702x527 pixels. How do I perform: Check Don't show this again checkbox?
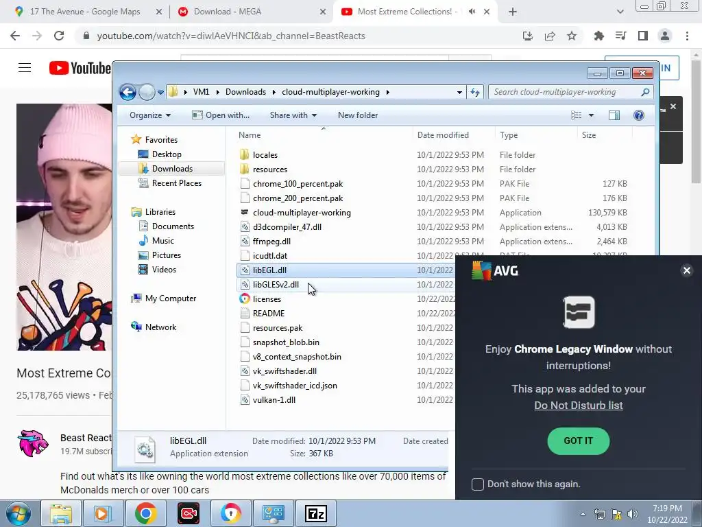tap(478, 484)
